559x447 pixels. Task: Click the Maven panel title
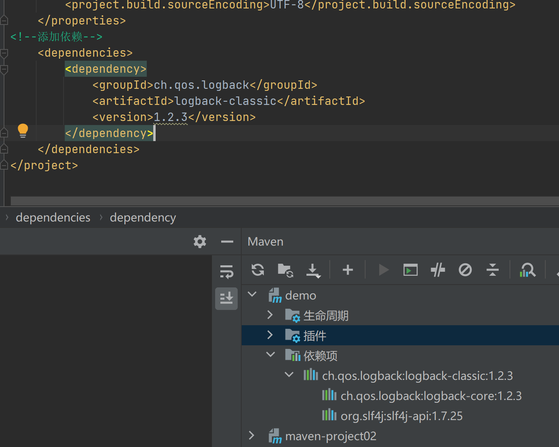point(265,242)
